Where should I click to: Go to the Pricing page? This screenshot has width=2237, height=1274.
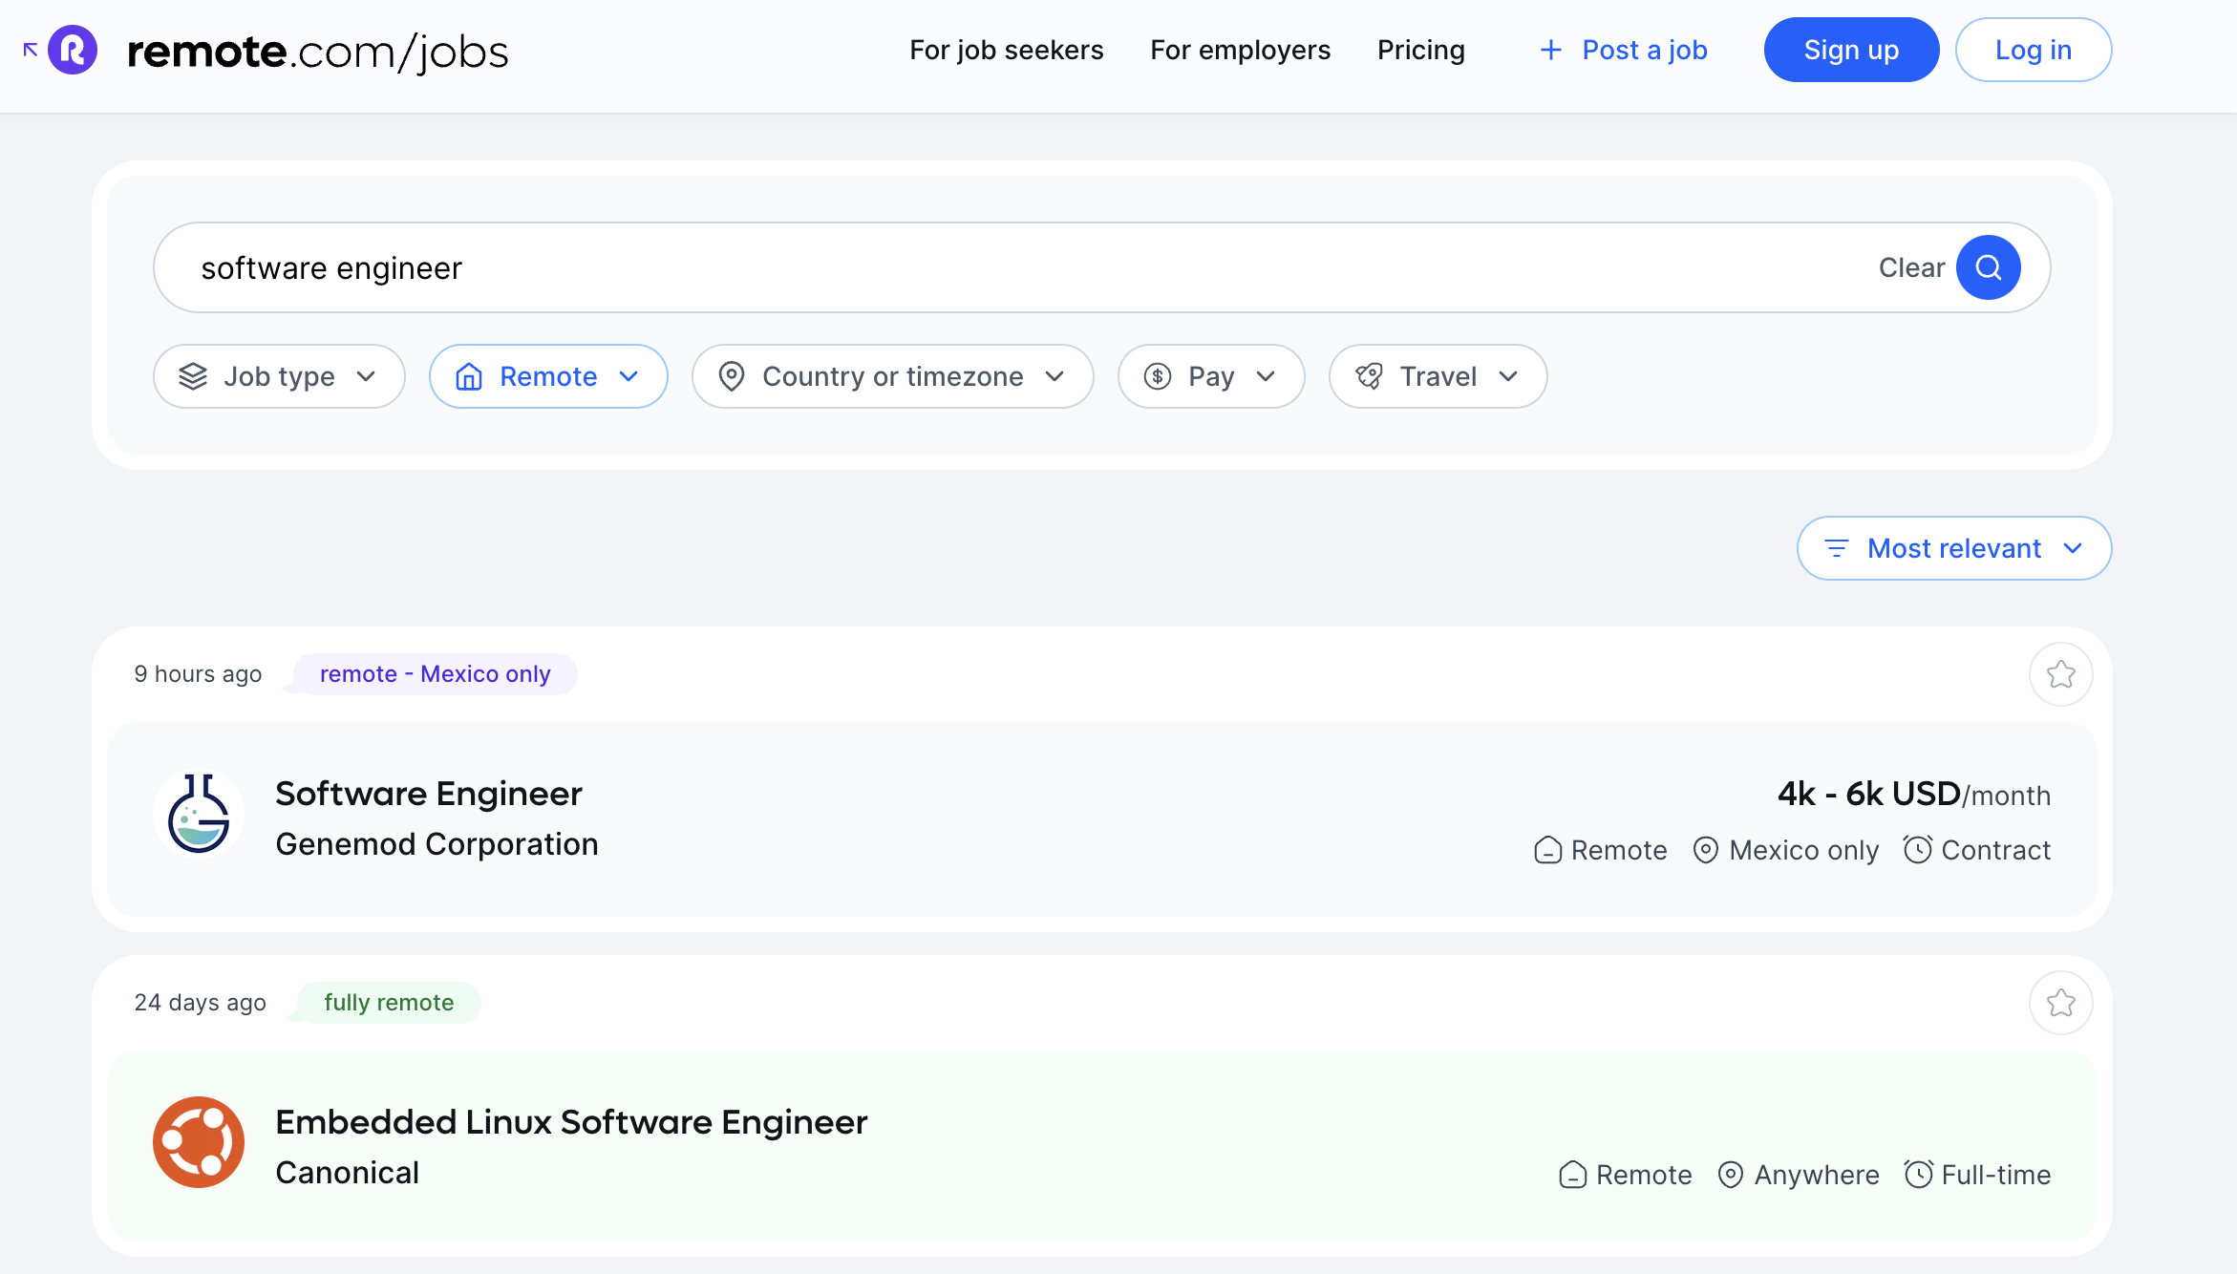point(1420,50)
